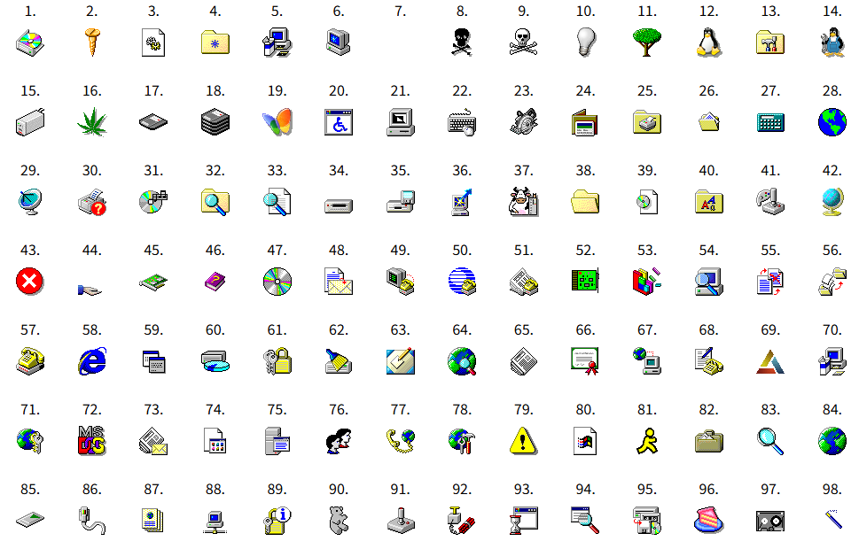Select the keyboard icon numbered 22

pyautogui.click(x=462, y=122)
